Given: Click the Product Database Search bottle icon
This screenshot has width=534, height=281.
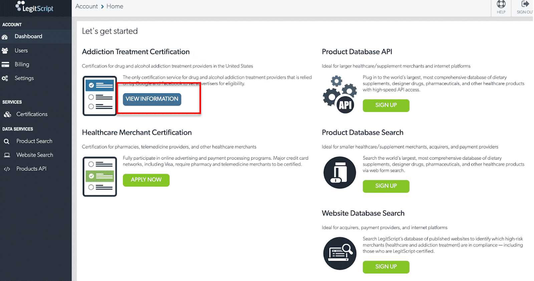Looking at the screenshot, I should point(340,173).
